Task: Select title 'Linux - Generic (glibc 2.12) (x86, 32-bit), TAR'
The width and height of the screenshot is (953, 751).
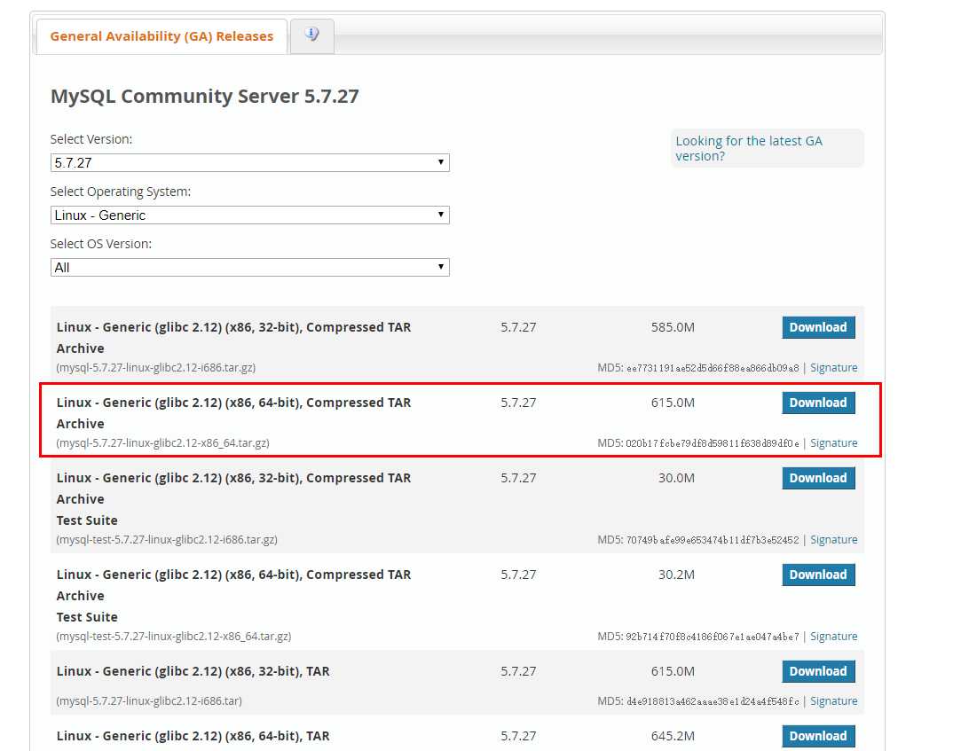Action: [193, 671]
